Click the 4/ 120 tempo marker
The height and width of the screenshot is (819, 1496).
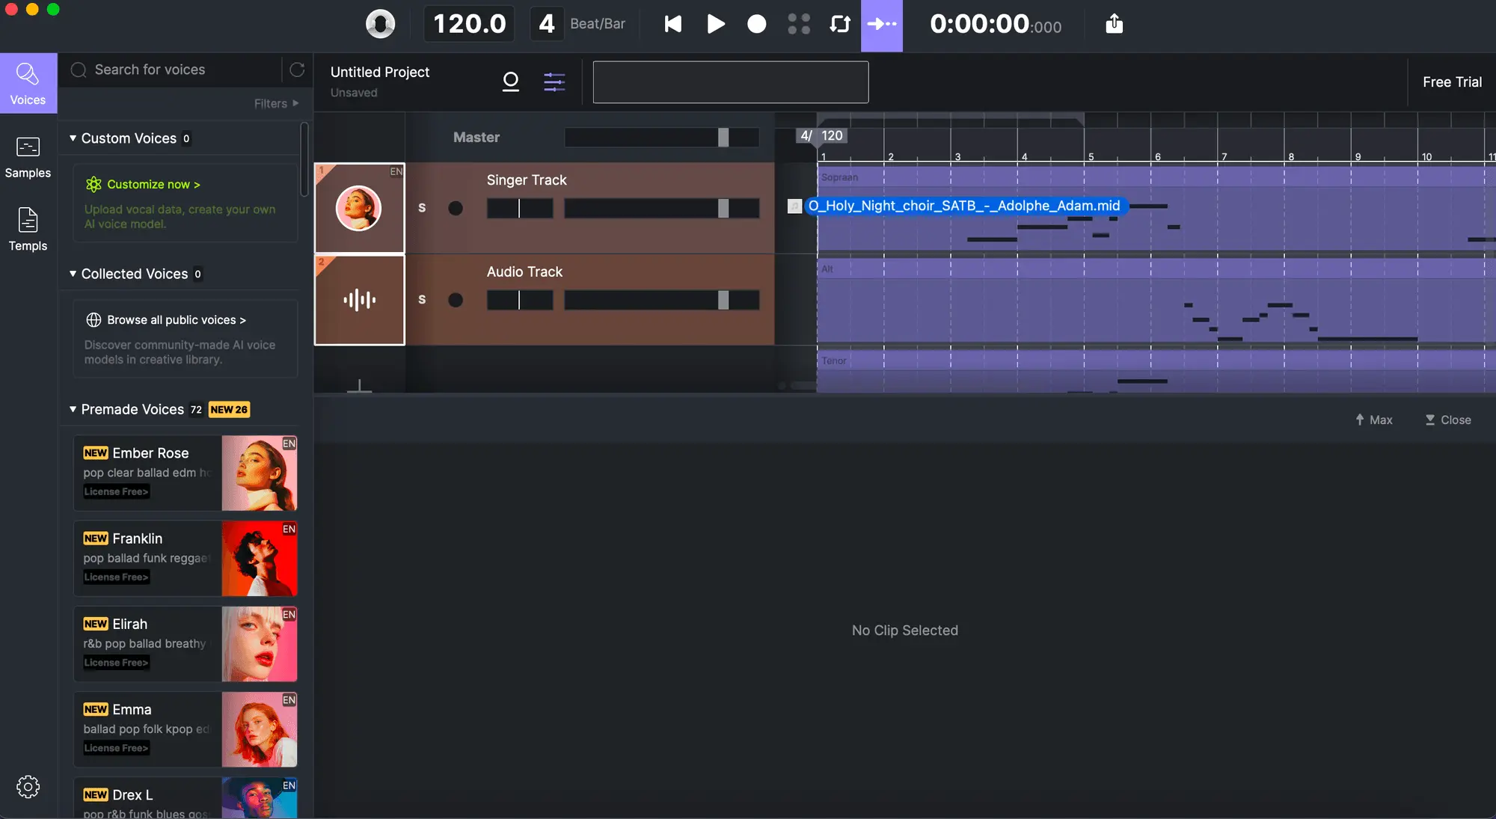click(x=821, y=135)
